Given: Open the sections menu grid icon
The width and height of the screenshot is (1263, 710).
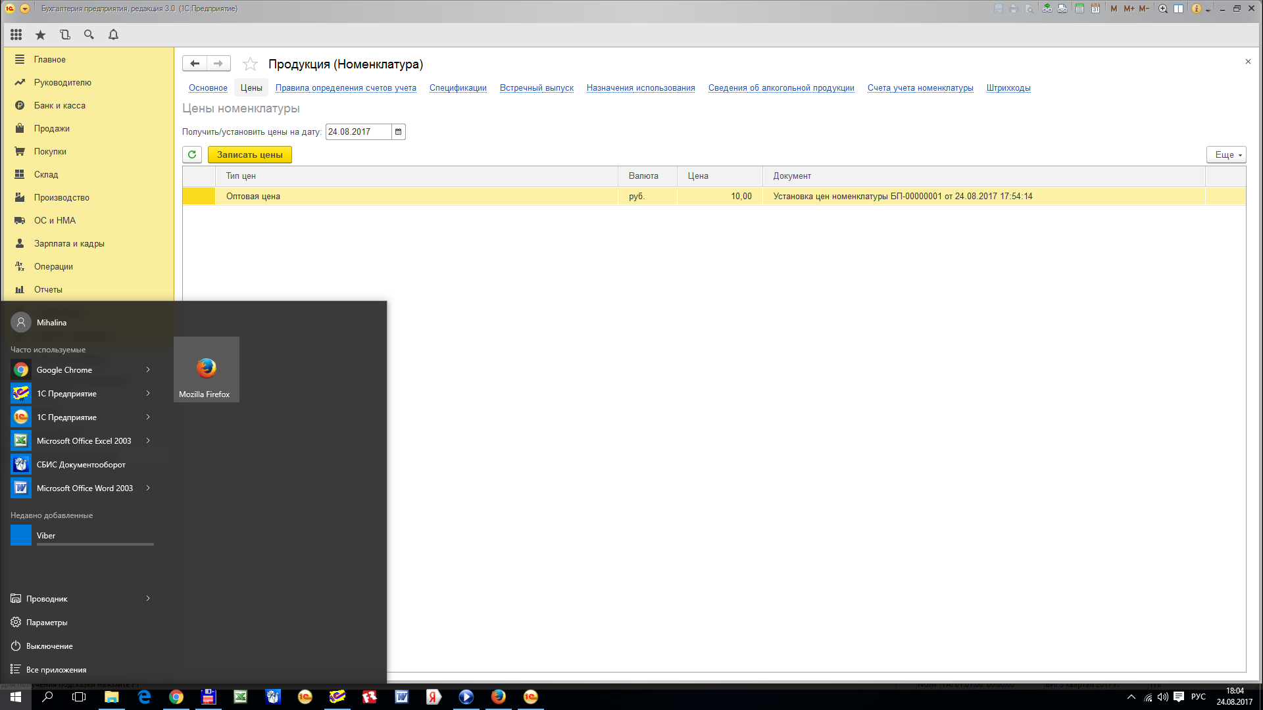Looking at the screenshot, I should click(16, 35).
